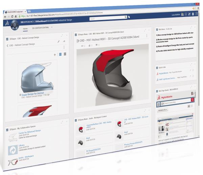Open three-dot menu in Helmet Concept Design panel
Viewport: 203px width, 175px height.
[64, 47]
